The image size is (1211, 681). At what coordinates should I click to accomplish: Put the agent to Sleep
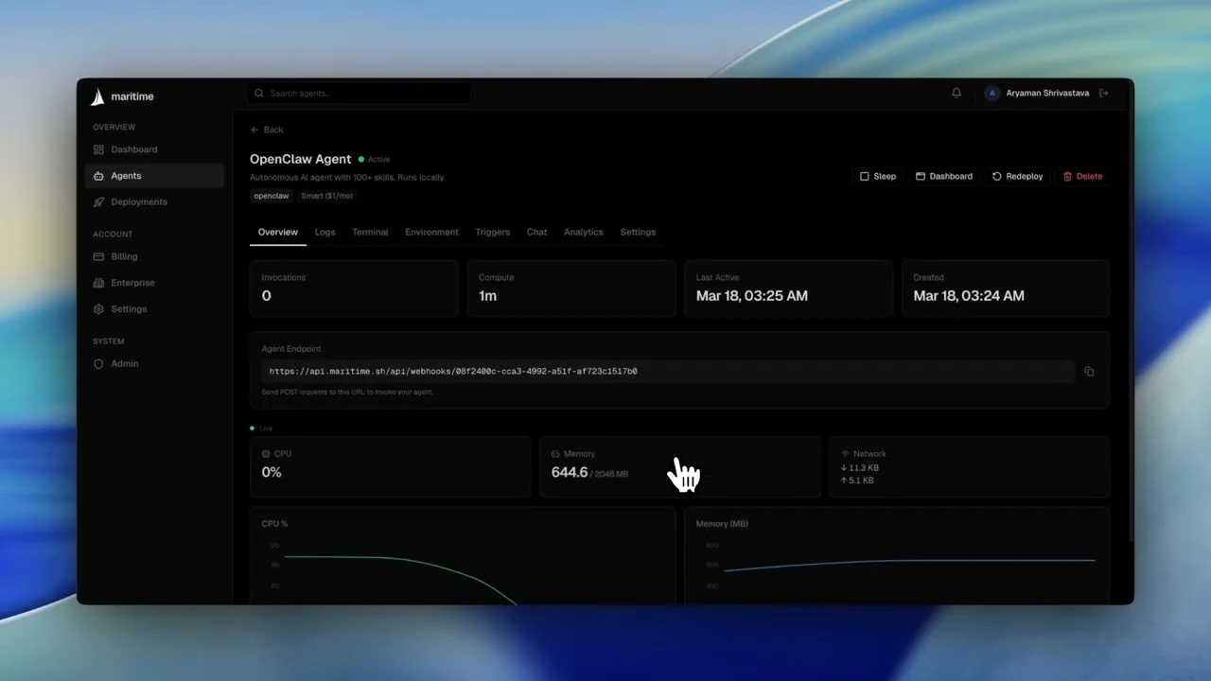coord(877,176)
